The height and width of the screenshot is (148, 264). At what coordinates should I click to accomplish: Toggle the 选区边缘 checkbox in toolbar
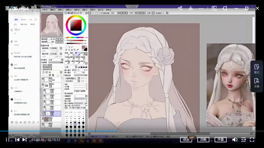click(102, 13)
